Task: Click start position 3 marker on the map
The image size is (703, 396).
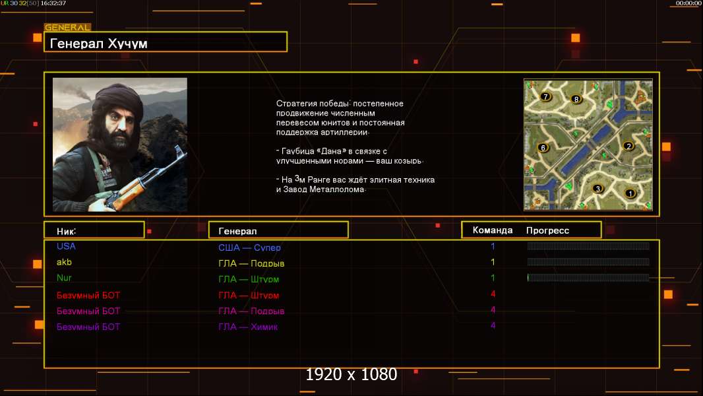Action: point(598,189)
